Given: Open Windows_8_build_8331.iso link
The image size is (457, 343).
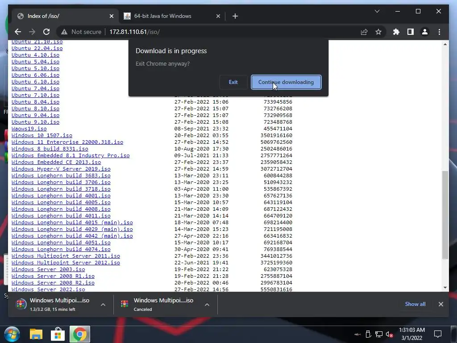Looking at the screenshot, I should pos(50,149).
